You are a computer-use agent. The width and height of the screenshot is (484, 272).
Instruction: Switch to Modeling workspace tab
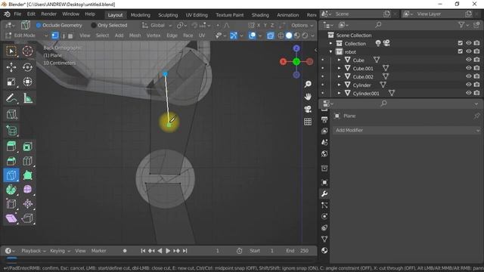(140, 15)
